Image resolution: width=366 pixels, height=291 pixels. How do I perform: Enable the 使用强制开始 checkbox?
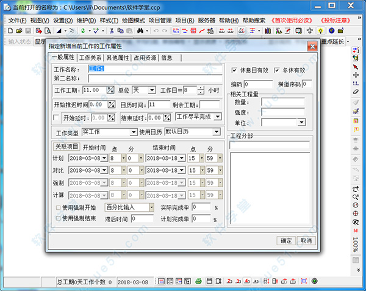[57, 207]
